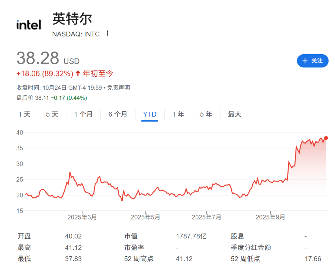Click the 关注 follow button
The width and height of the screenshot is (335, 272).
click(312, 61)
